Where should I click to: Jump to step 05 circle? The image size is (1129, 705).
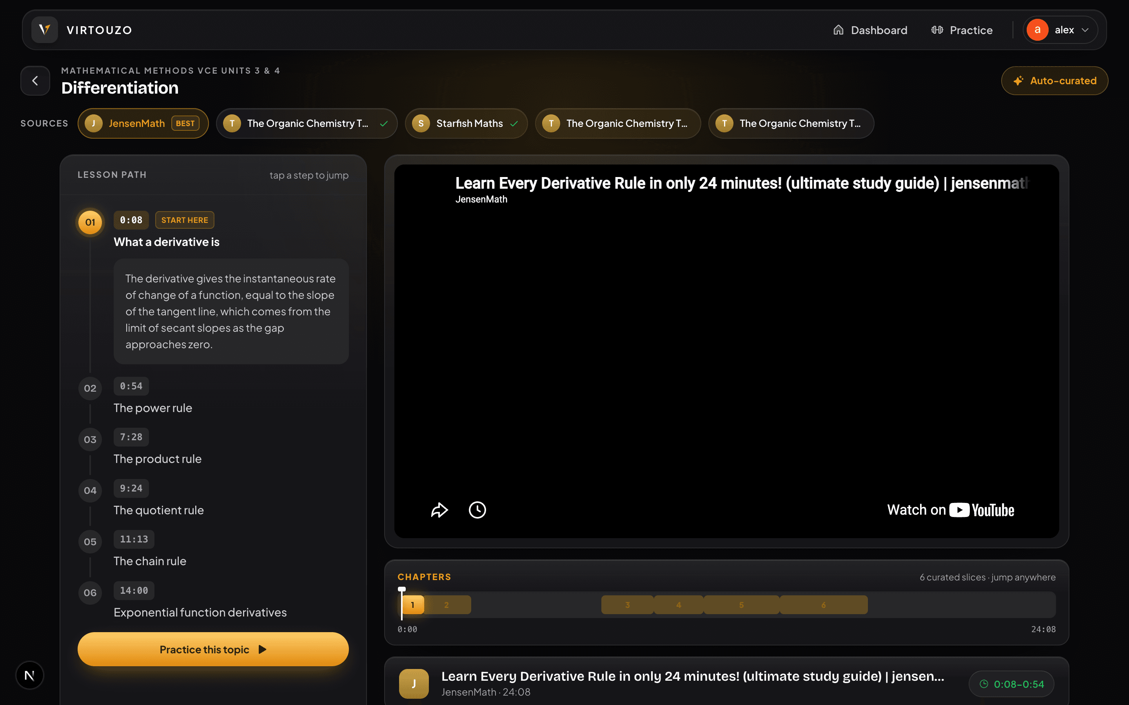[x=90, y=542]
